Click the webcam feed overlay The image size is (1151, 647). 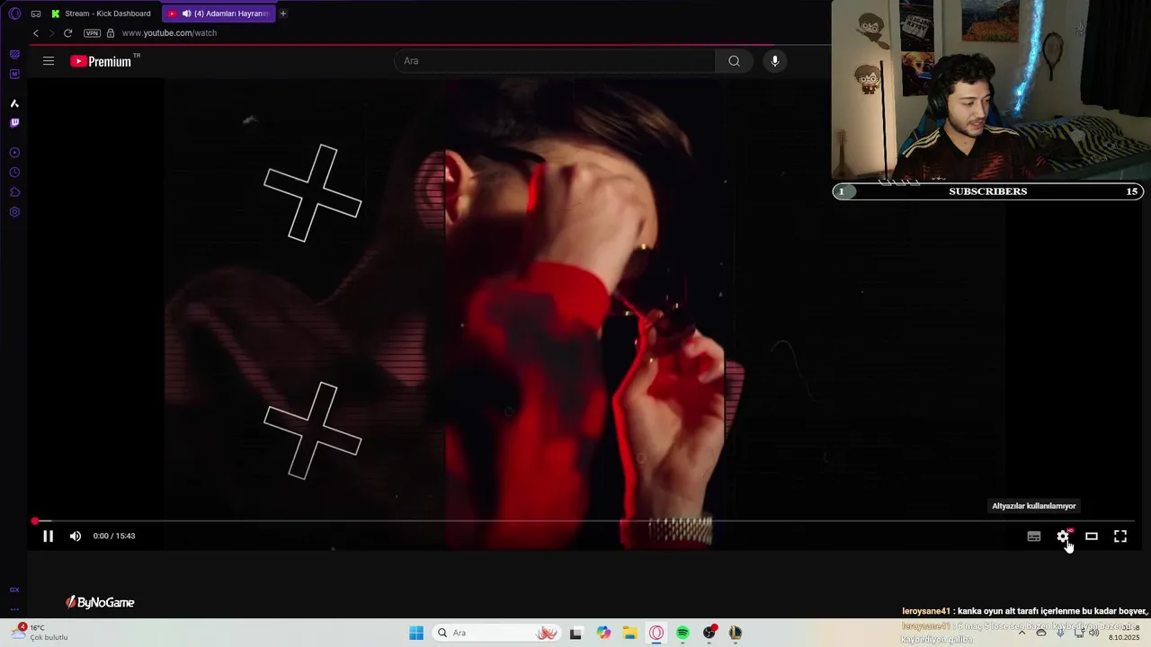click(x=991, y=90)
